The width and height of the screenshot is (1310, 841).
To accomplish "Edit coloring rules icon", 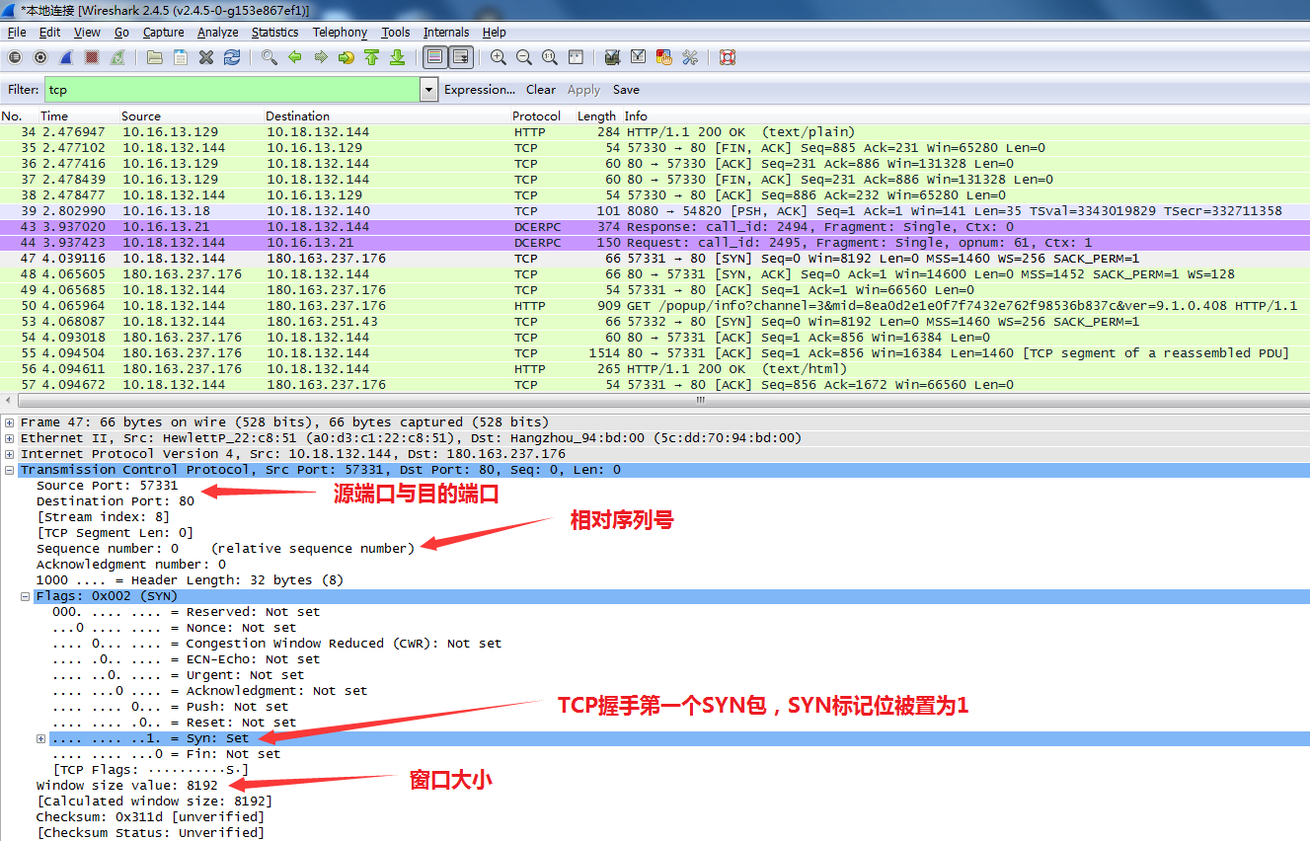I will point(663,57).
